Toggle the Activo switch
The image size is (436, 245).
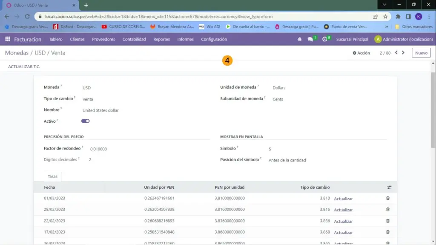pos(85,121)
